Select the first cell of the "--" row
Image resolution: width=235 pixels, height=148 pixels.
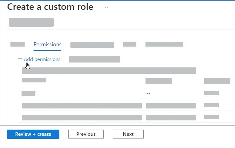tap(28, 93)
